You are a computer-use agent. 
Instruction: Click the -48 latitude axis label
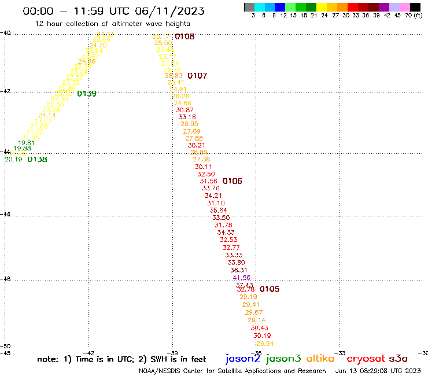[x=5, y=279]
